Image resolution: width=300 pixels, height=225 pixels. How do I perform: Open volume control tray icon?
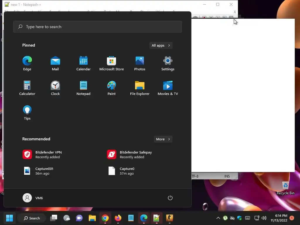click(x=264, y=218)
